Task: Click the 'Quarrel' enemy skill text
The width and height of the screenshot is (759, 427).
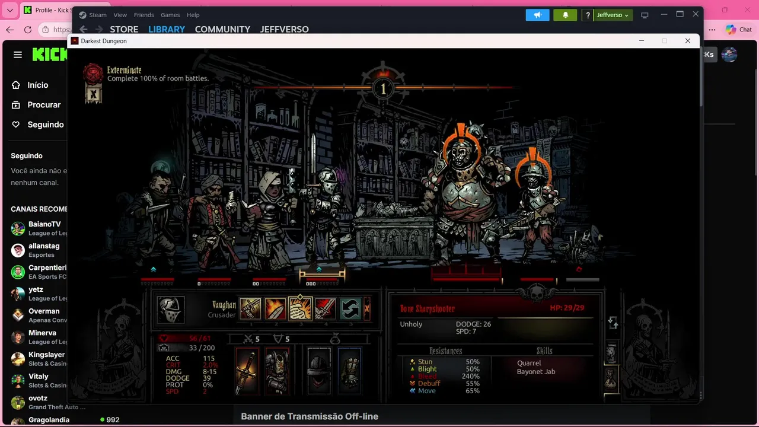Action: [x=529, y=363]
